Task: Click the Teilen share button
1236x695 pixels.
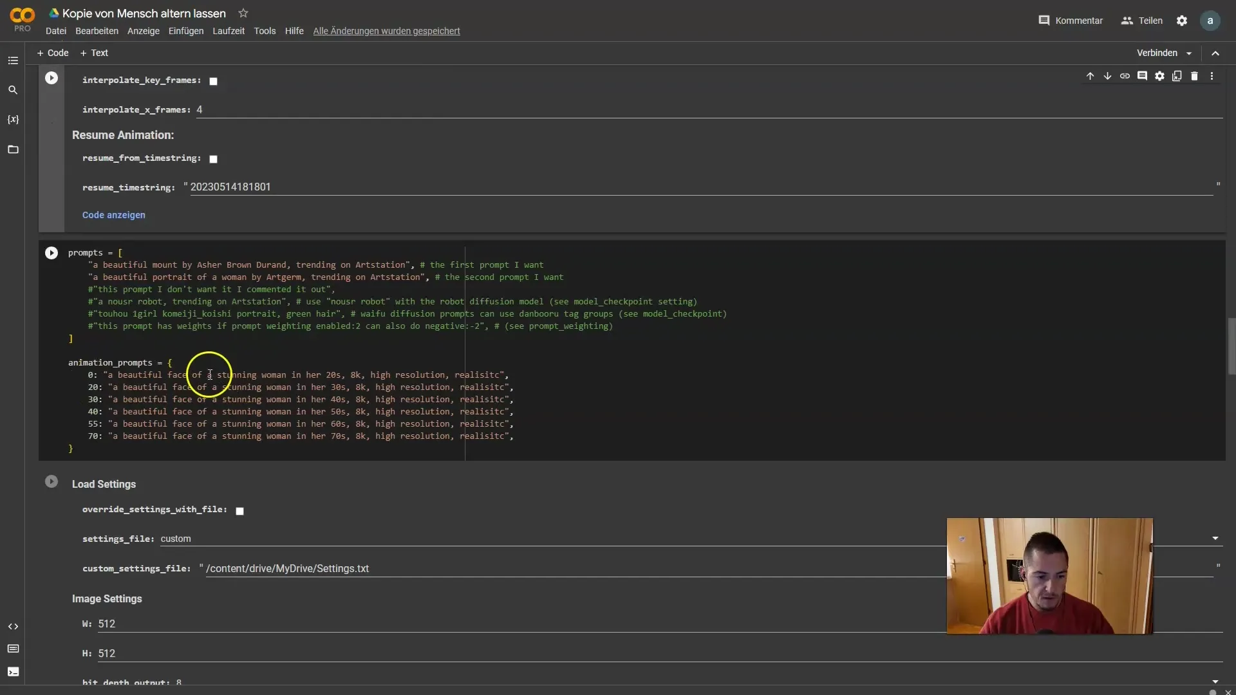Action: pos(1142,21)
